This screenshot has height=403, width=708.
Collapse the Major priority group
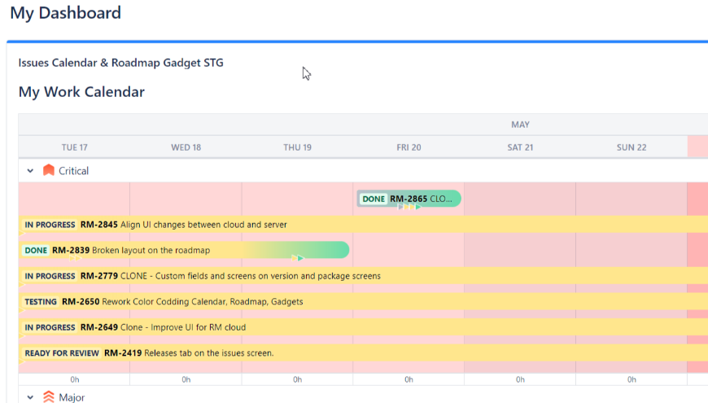tap(31, 397)
